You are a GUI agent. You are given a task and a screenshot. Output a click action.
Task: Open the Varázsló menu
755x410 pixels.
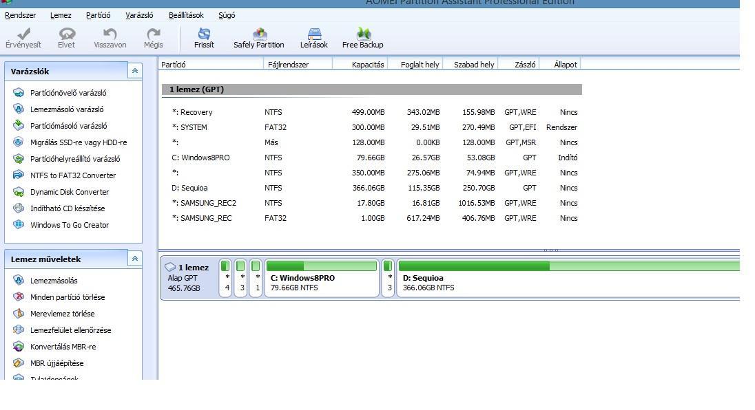(x=140, y=15)
